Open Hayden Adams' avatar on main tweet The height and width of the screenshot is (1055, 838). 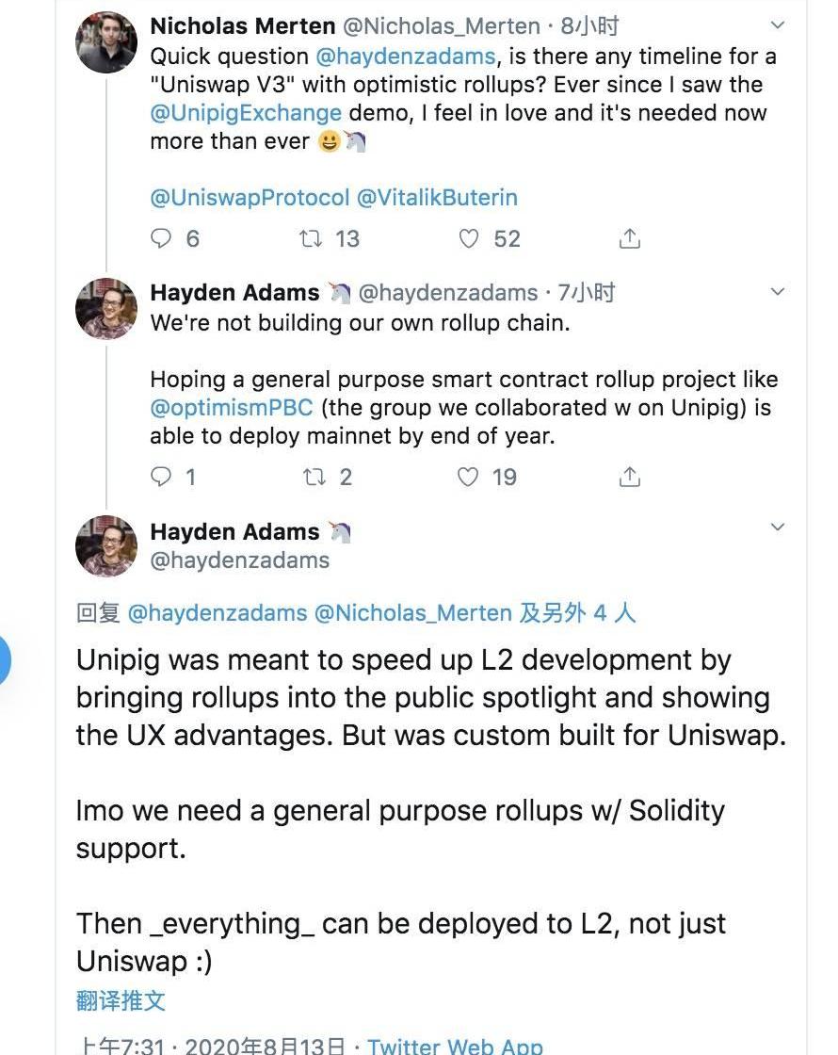pos(106,546)
